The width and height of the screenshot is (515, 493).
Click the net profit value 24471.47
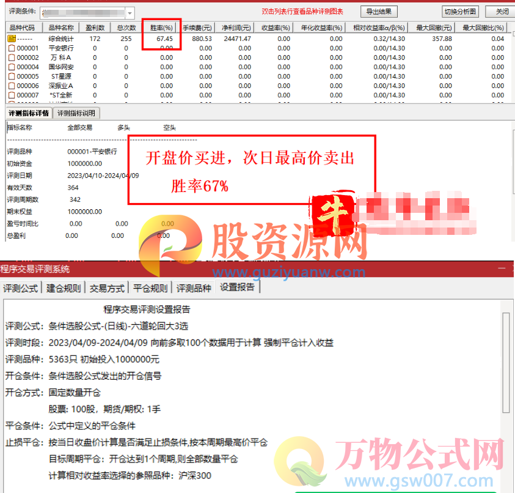coord(238,39)
